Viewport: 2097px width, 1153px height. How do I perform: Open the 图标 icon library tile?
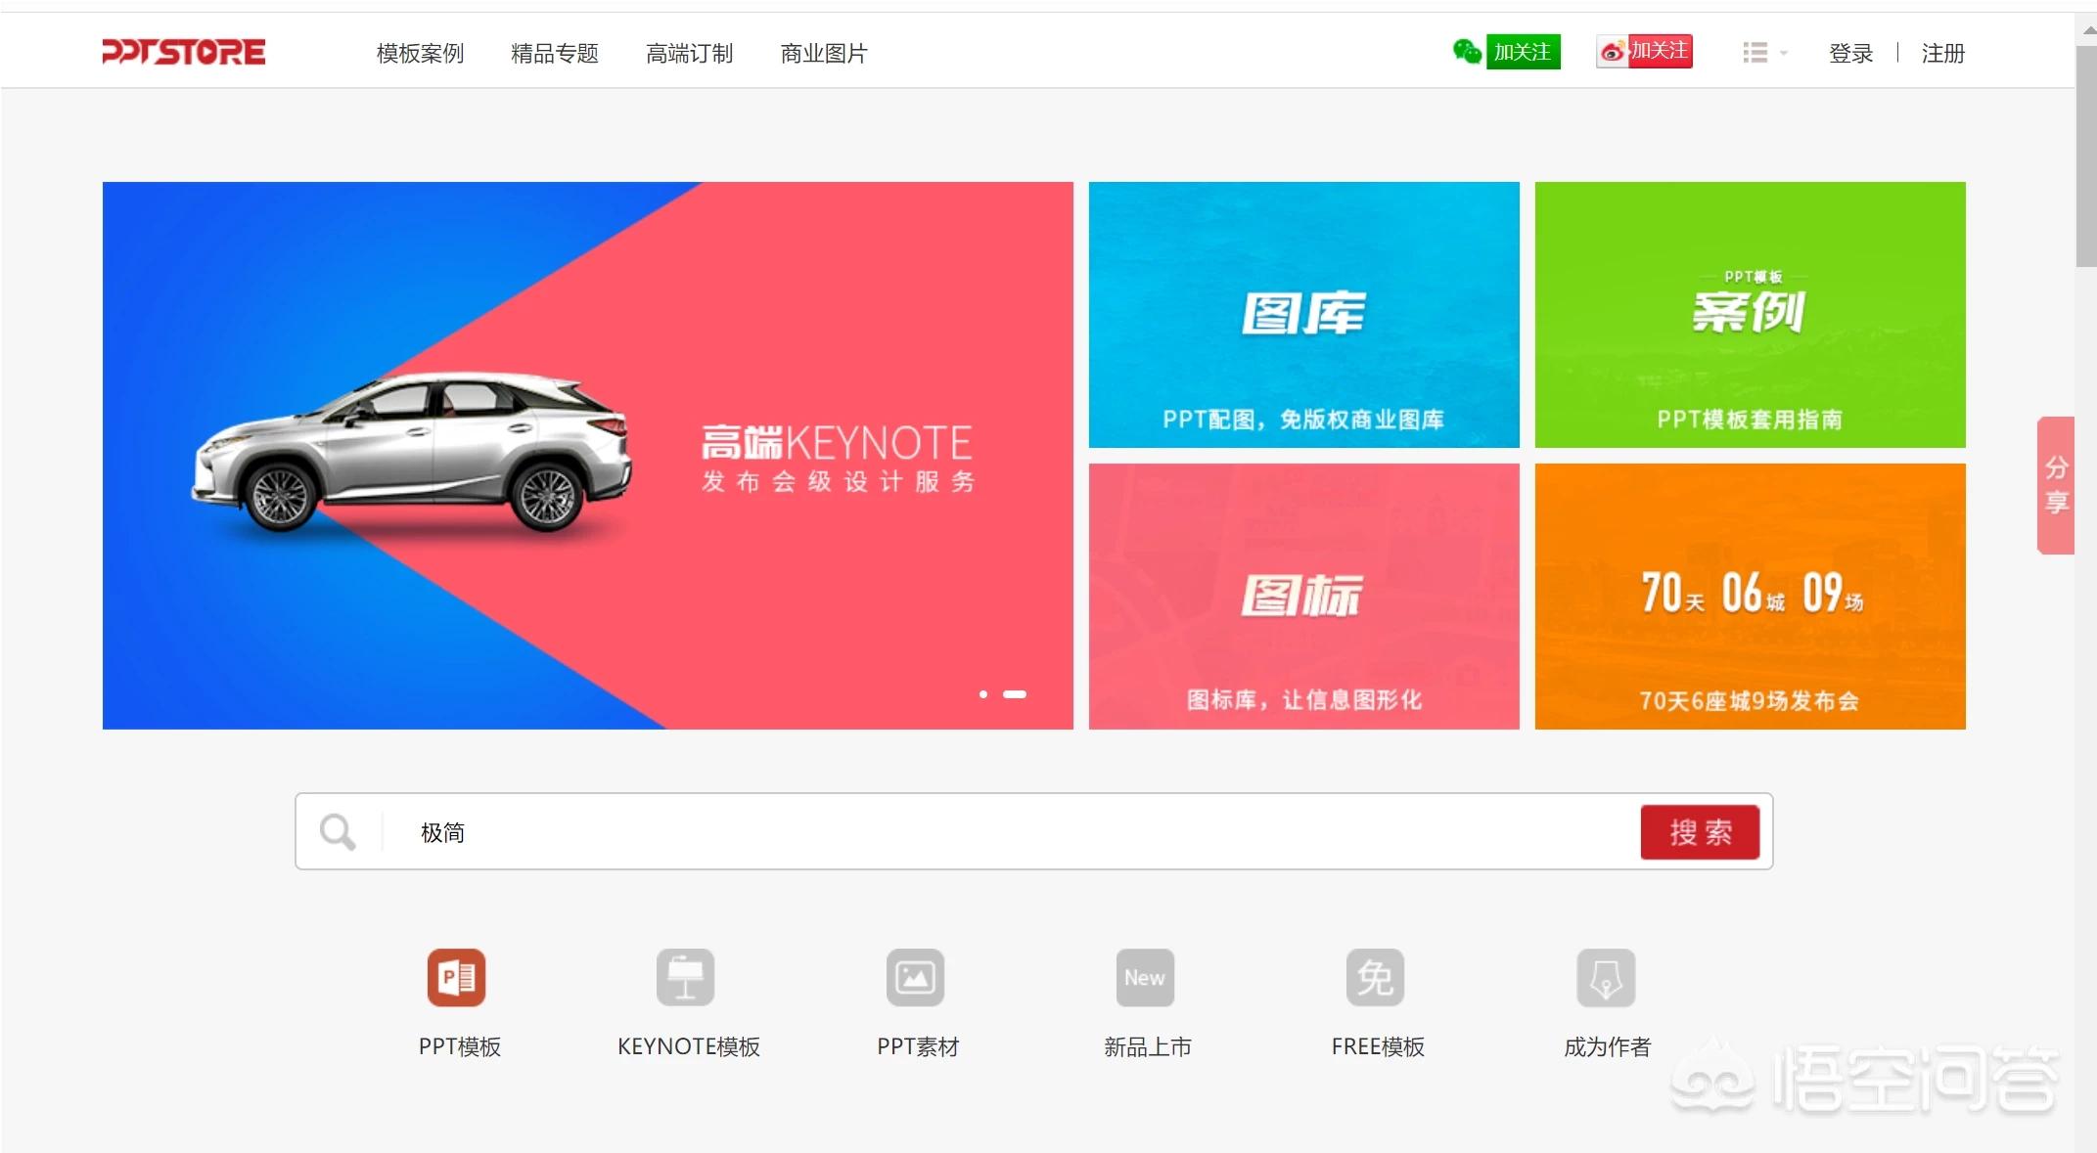[x=1304, y=597]
